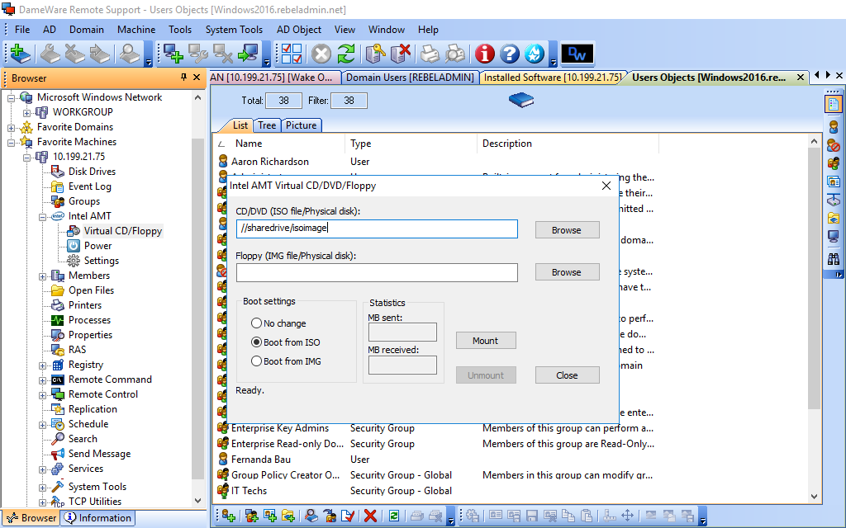This screenshot has width=846, height=528.
Task: Open the Domain menu
Action: (x=86, y=29)
